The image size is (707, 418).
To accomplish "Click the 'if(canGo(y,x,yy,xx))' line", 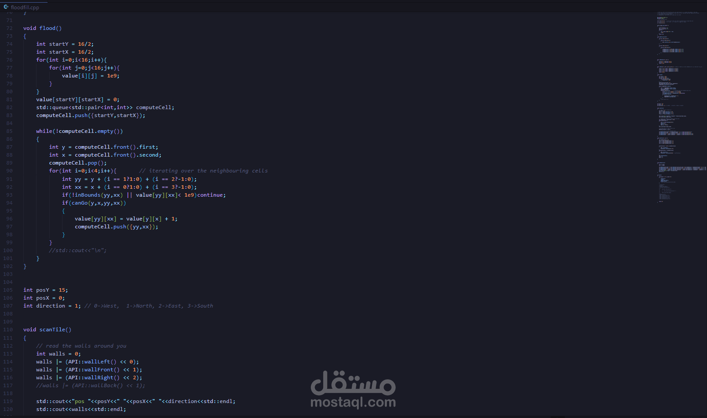I will [94, 203].
